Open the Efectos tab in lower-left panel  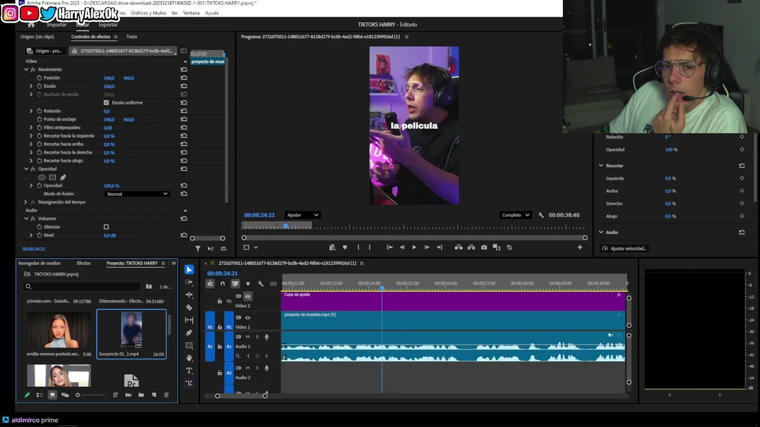[83, 263]
